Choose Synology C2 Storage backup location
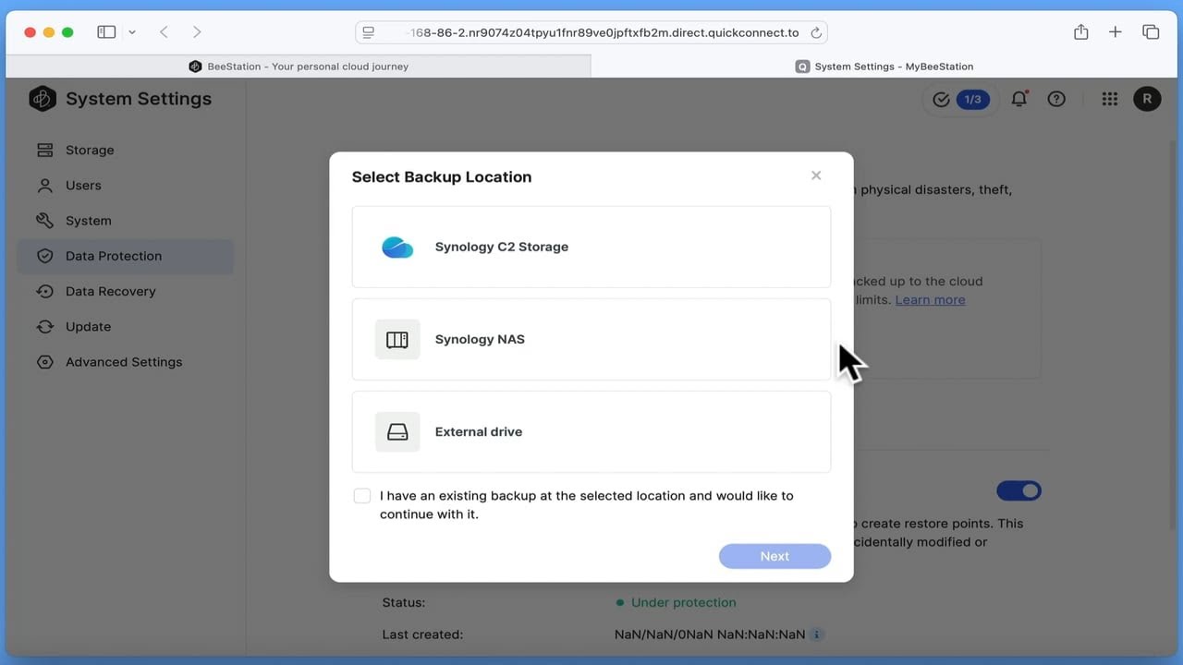 click(591, 247)
